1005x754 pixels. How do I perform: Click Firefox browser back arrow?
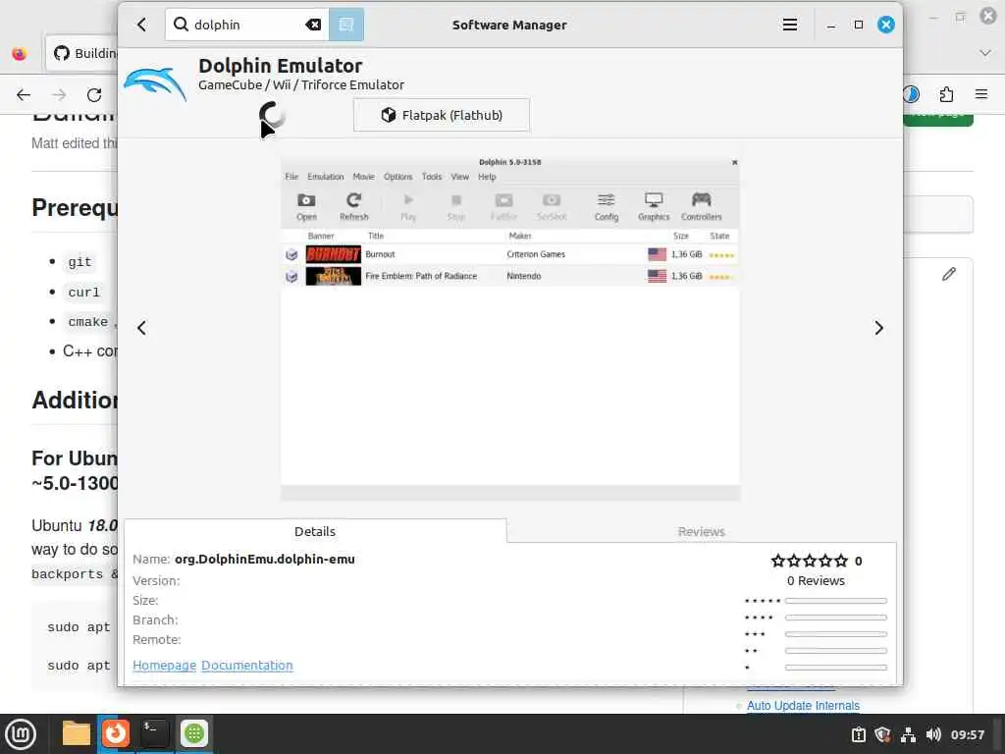pos(24,95)
